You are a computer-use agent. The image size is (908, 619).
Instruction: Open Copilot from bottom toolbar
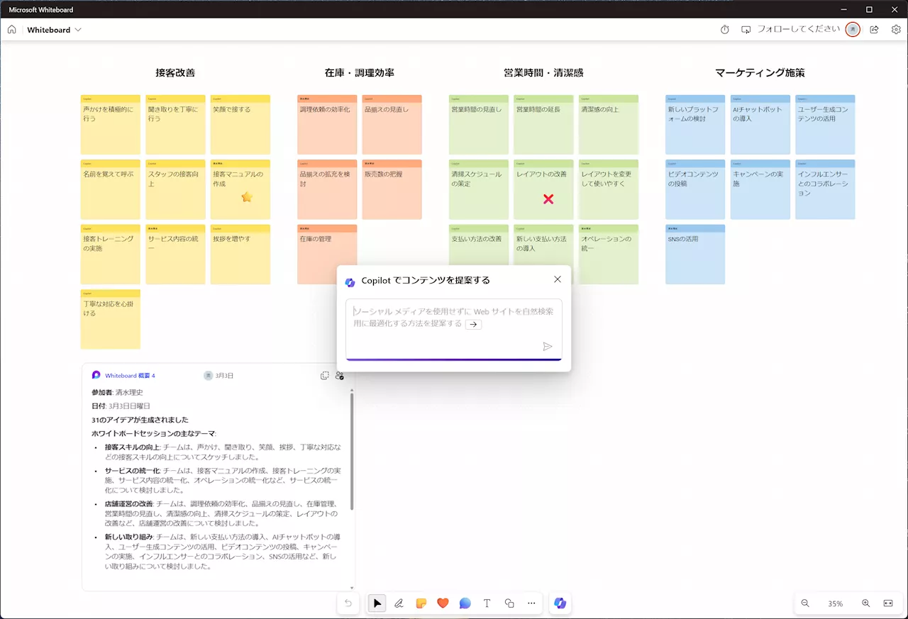(560, 603)
